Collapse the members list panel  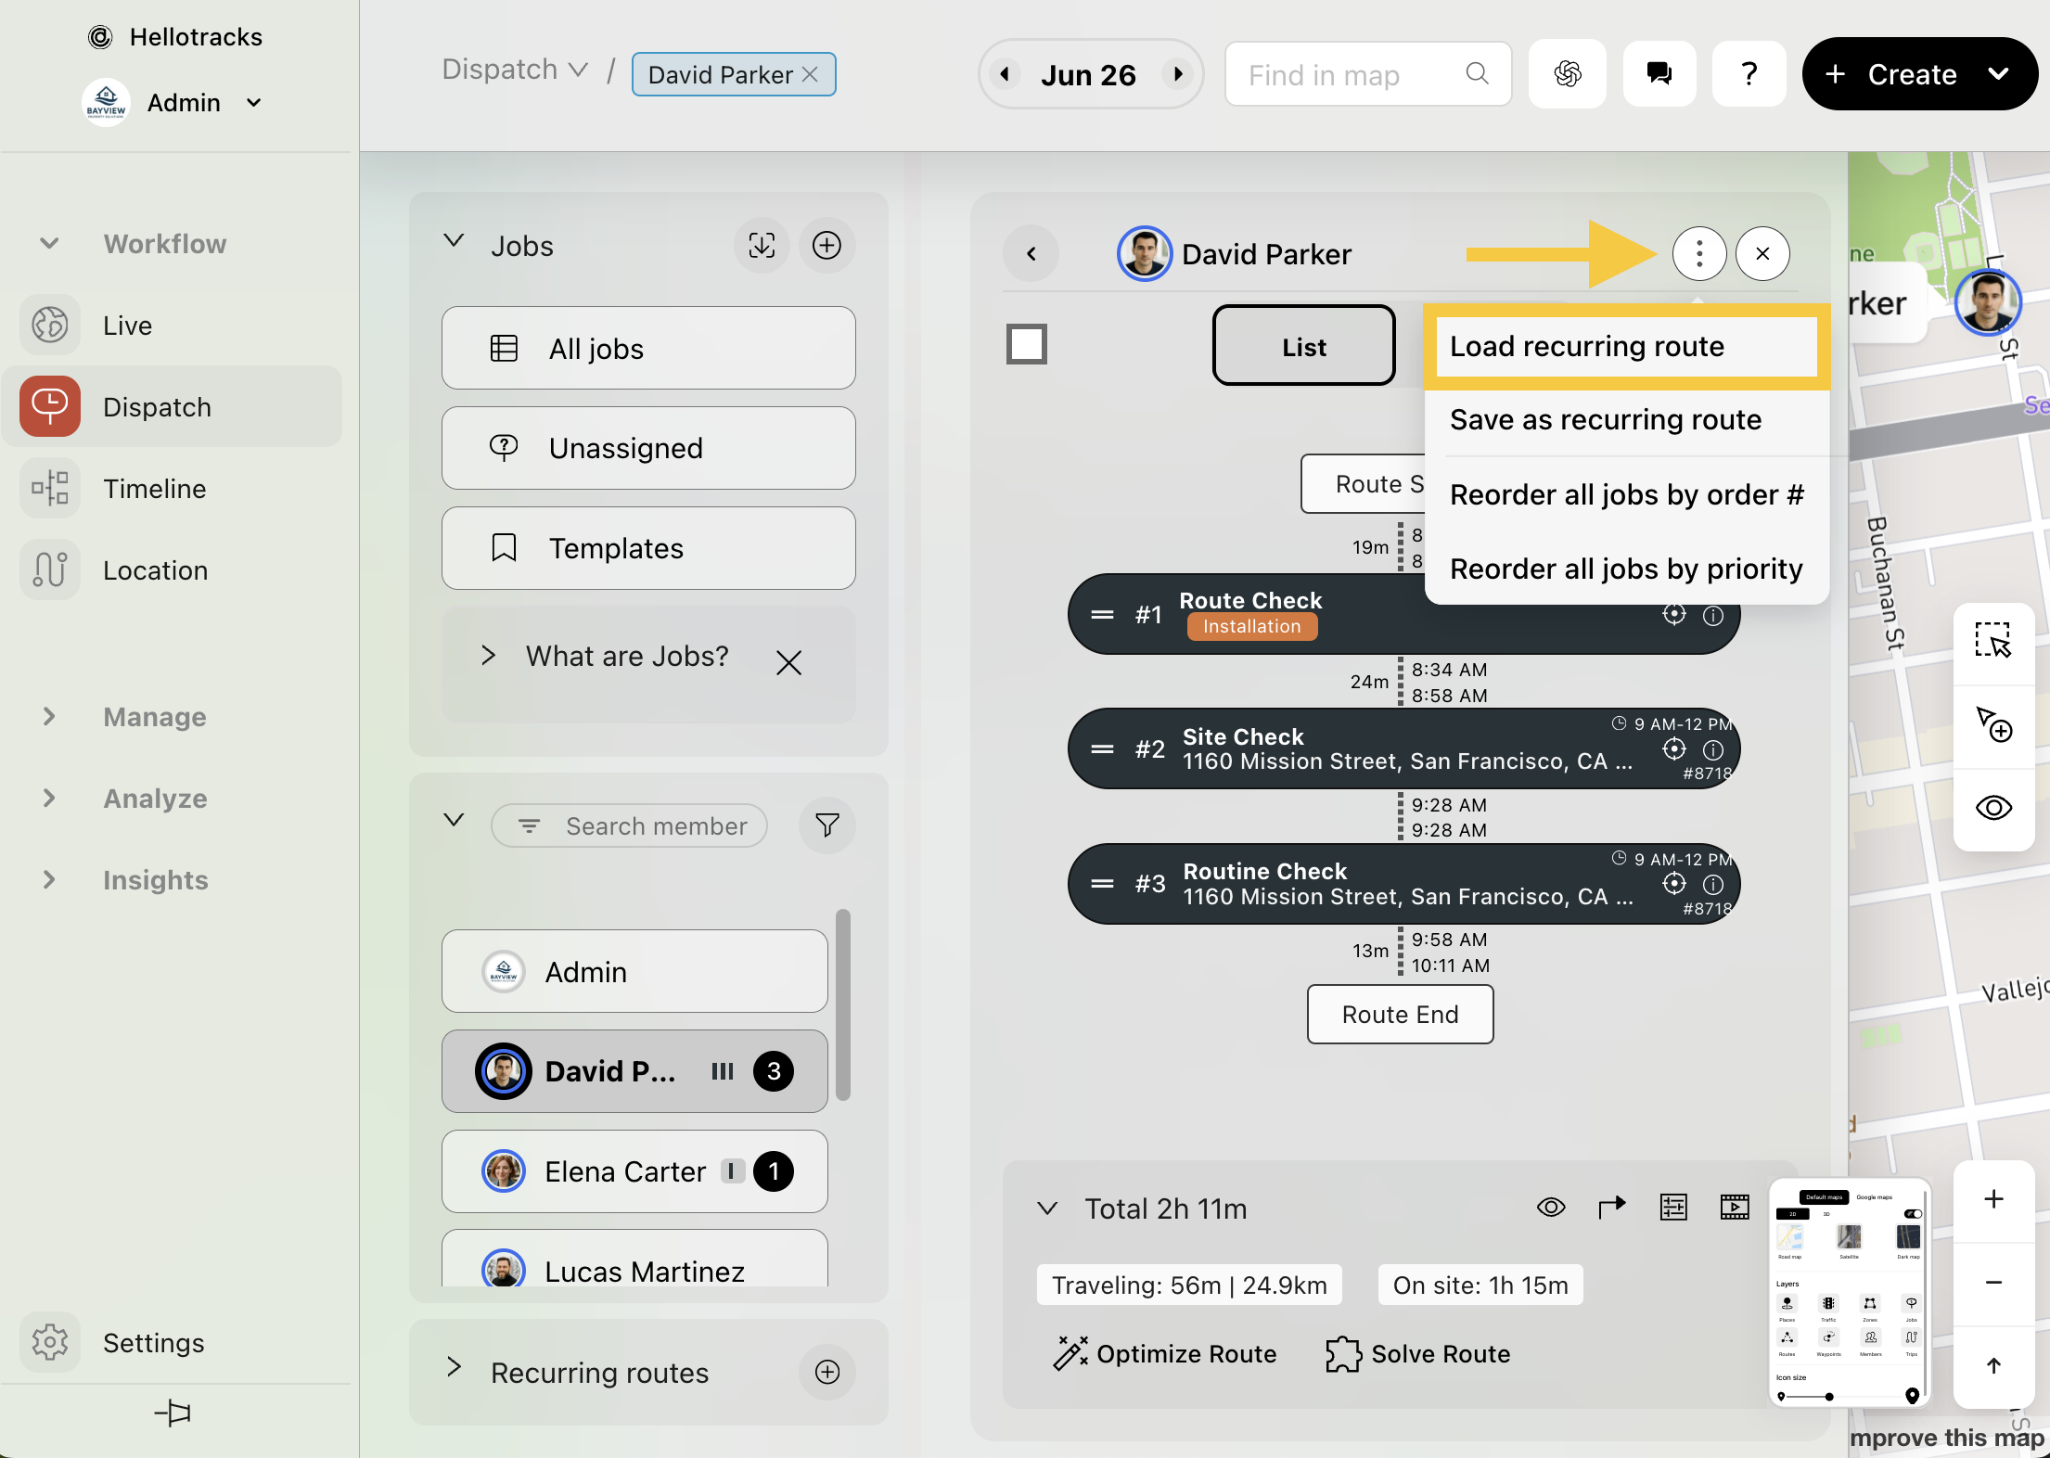pos(454,819)
